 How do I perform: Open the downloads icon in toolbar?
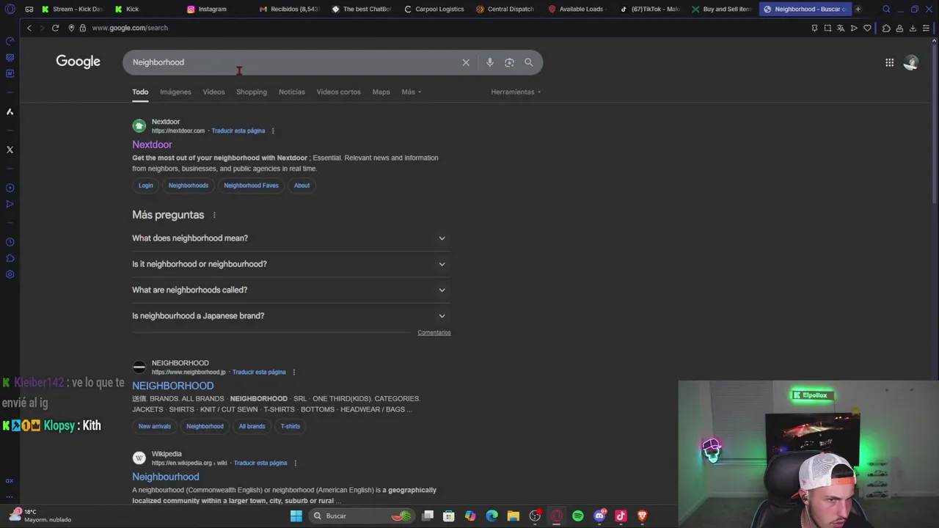pos(913,28)
